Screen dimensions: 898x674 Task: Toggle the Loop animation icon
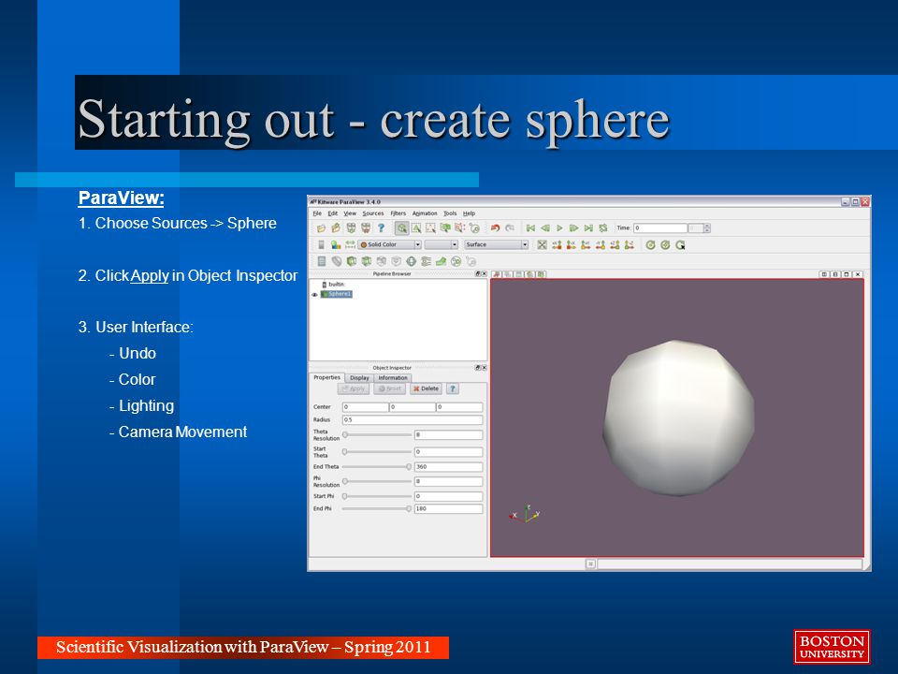[x=603, y=228]
